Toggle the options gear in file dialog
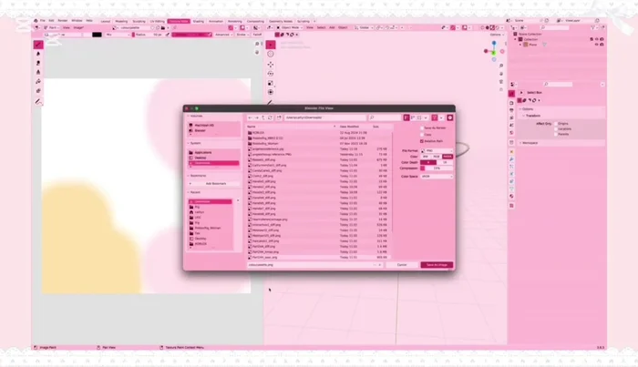Screen dimensions: 638x367 (x=449, y=117)
